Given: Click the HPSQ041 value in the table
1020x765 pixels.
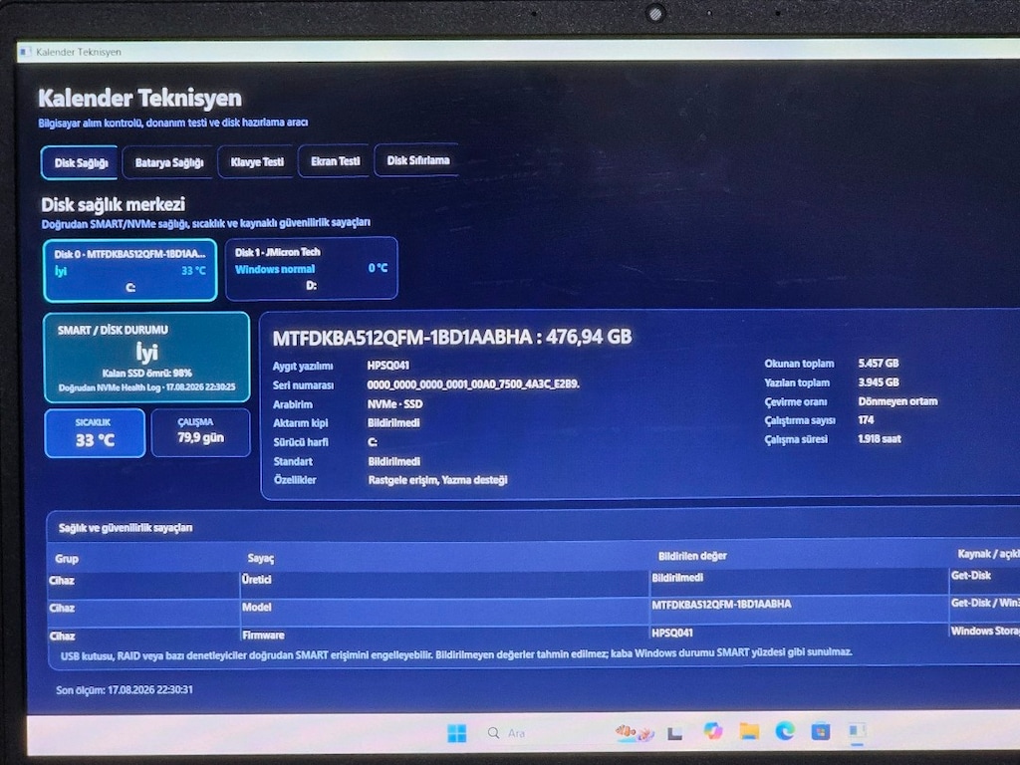Looking at the screenshot, I should (672, 633).
